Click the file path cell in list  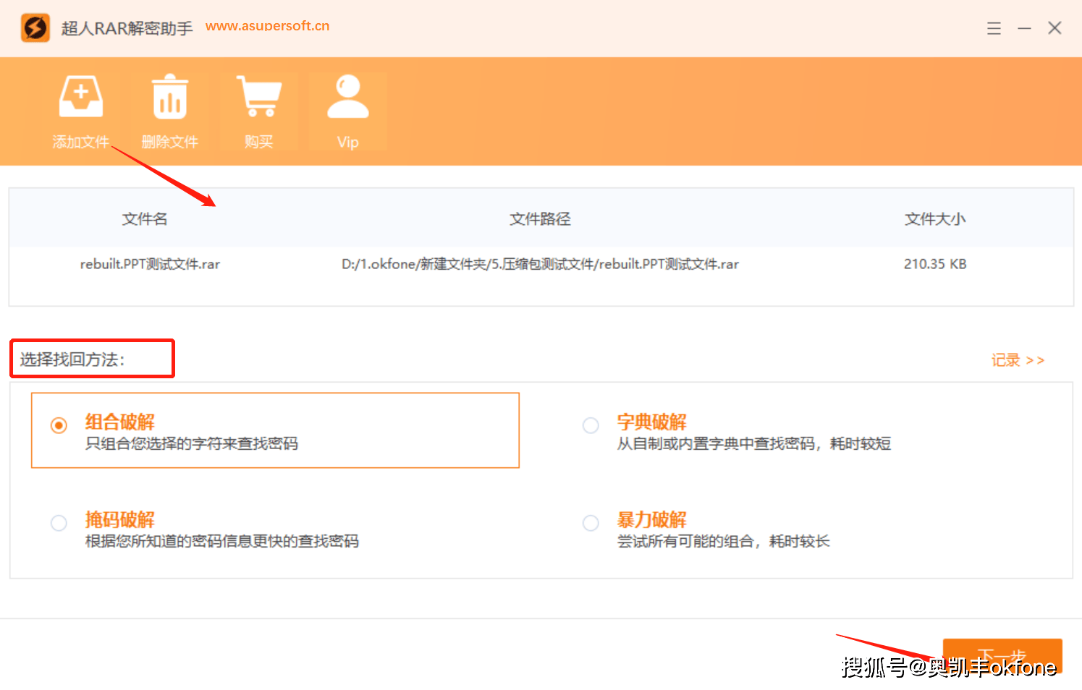point(540,265)
